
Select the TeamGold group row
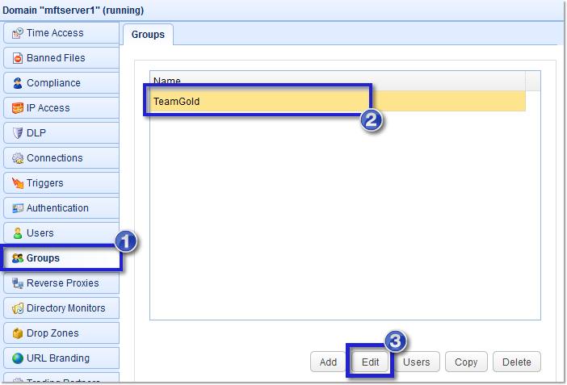(338, 102)
